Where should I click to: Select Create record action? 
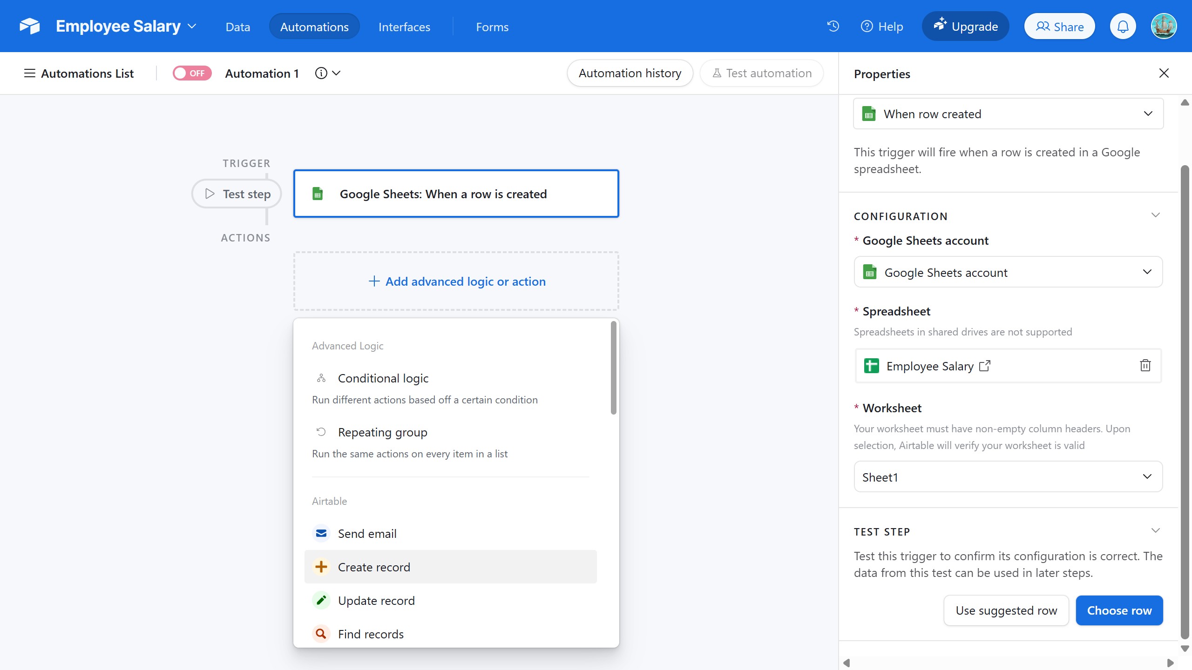tap(450, 567)
